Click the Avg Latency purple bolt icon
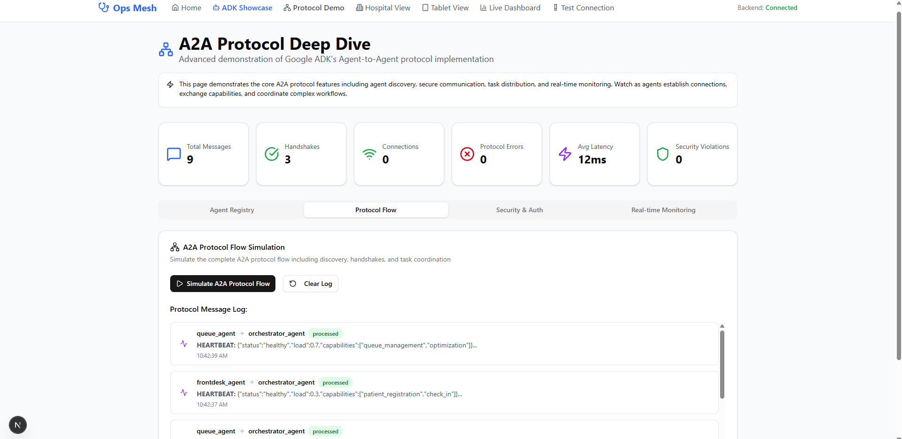 pos(565,154)
